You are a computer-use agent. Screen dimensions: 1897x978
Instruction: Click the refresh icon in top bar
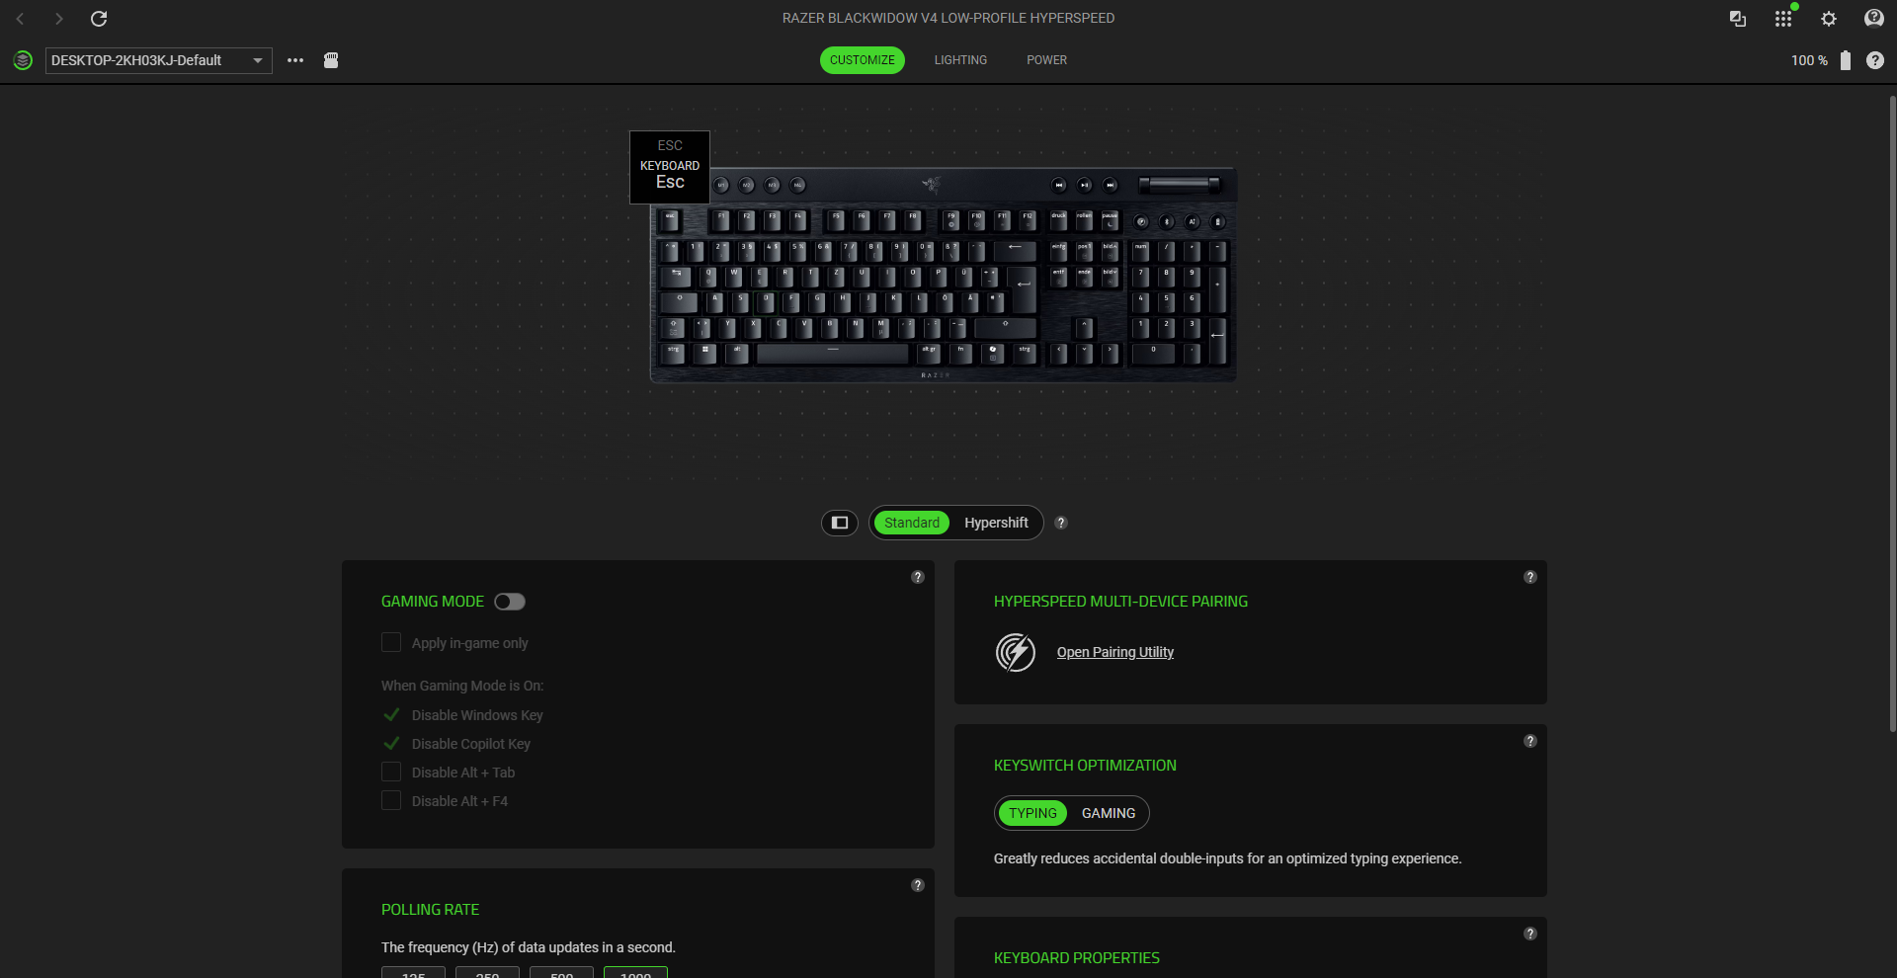click(99, 19)
